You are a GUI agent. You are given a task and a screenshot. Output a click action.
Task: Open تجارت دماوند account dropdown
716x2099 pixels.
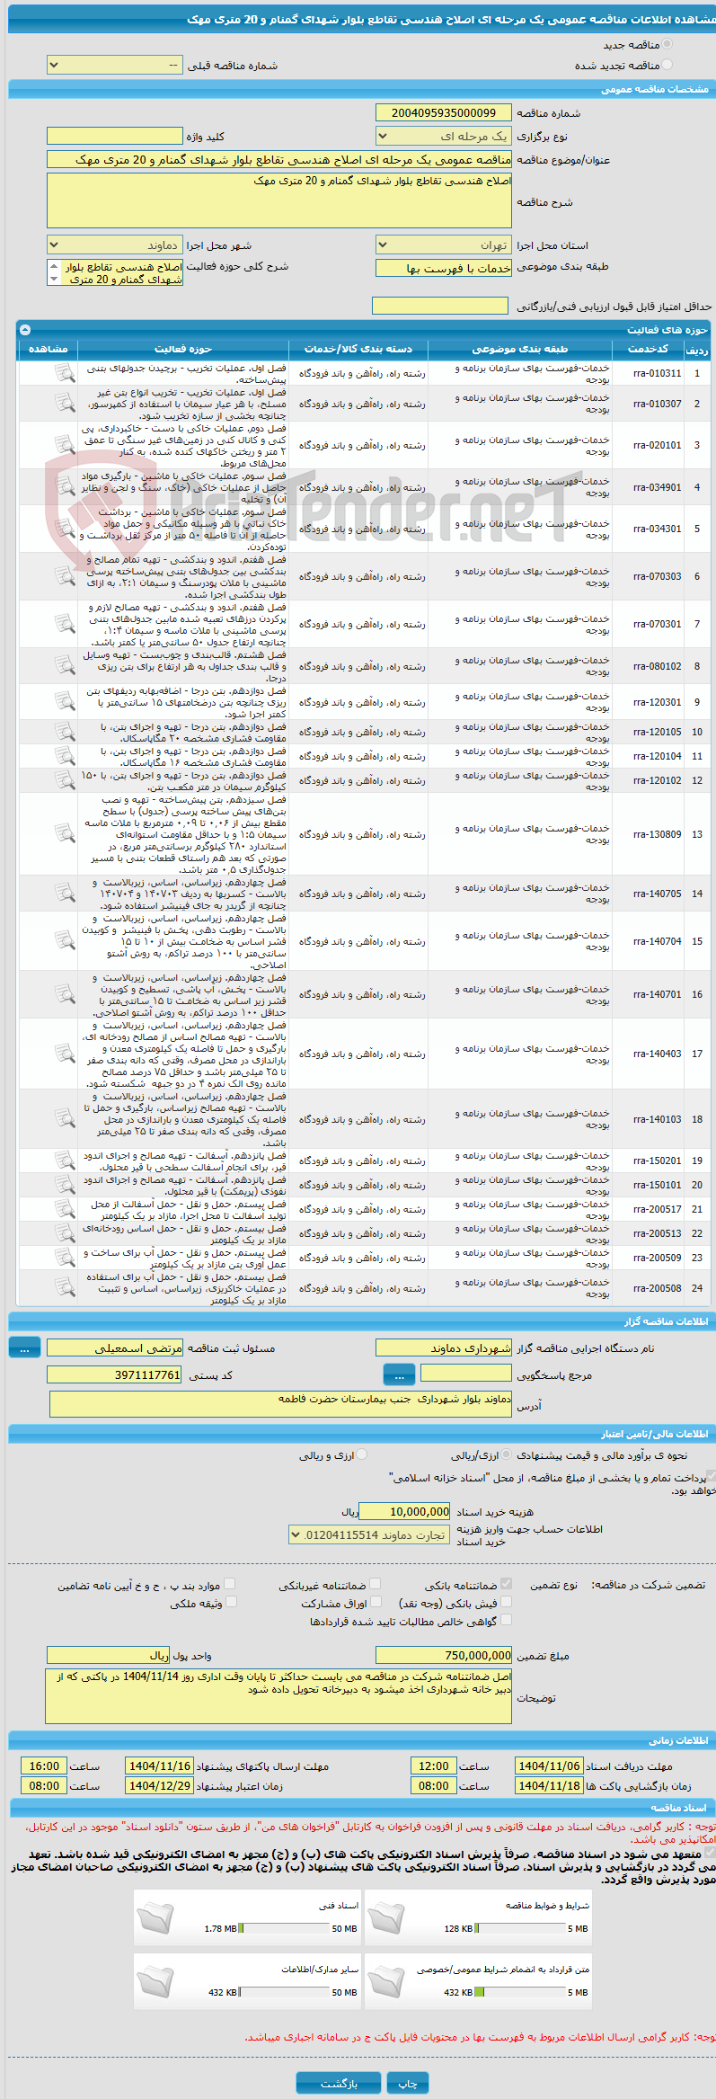click(x=368, y=1534)
